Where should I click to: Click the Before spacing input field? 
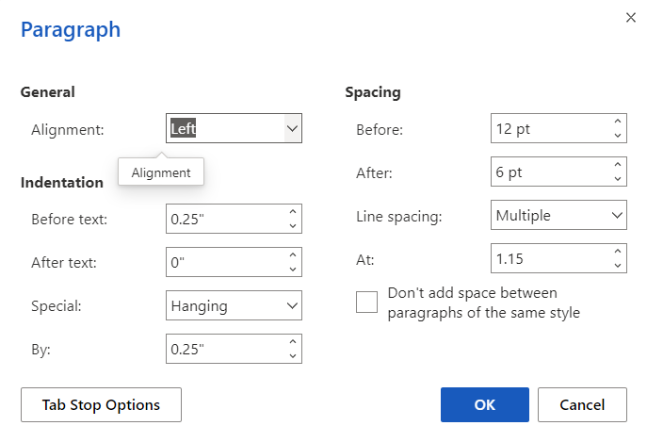(x=548, y=129)
